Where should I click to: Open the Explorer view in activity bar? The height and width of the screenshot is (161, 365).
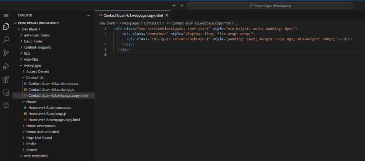[6, 27]
